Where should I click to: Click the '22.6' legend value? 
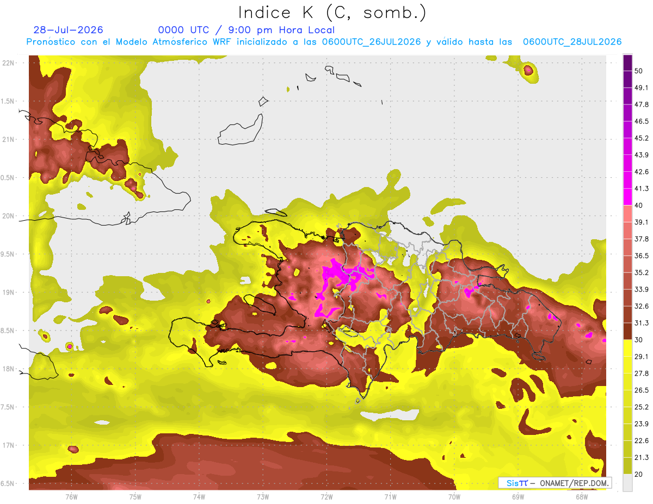pos(642,441)
